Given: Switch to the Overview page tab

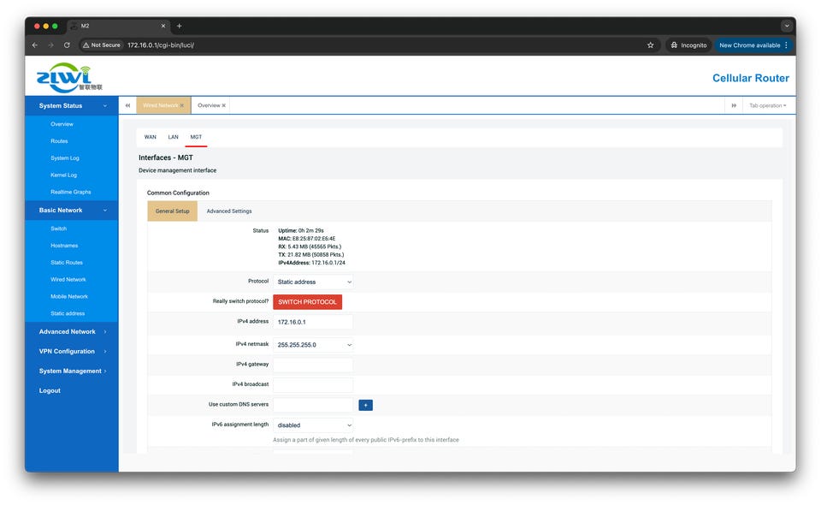Looking at the screenshot, I should [209, 105].
